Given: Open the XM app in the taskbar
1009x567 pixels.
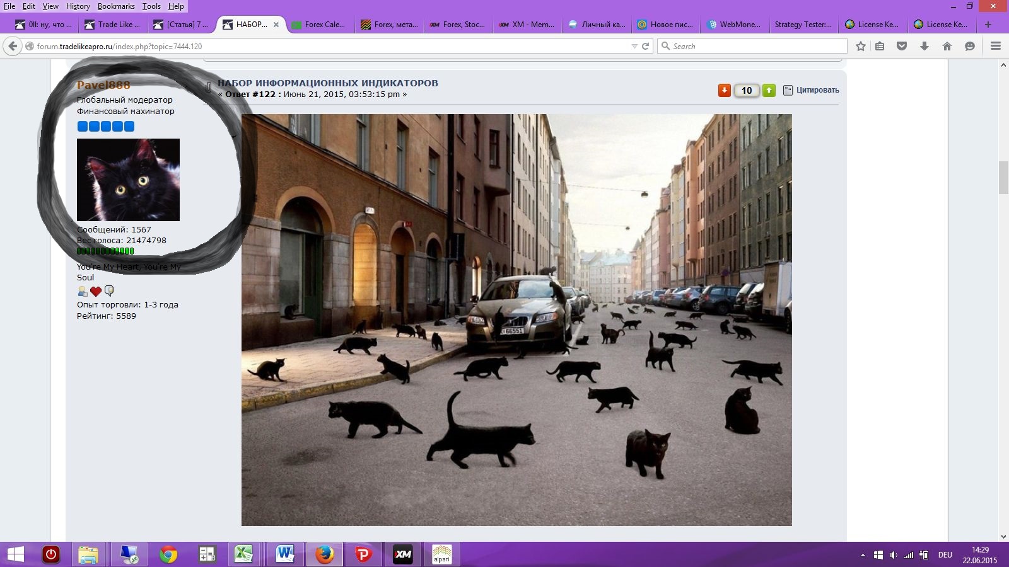Looking at the screenshot, I should [x=403, y=554].
